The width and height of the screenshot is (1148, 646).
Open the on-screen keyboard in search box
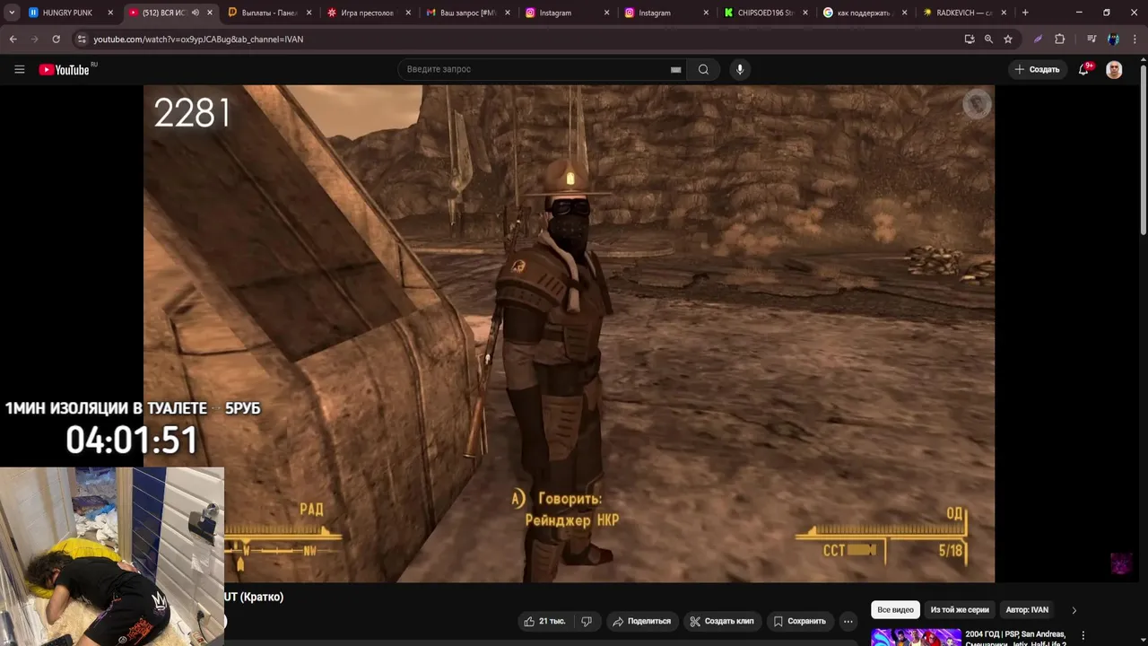(675, 69)
